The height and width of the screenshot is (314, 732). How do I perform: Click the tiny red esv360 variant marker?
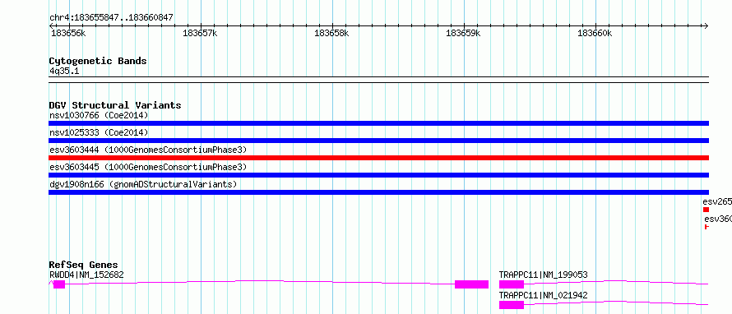(707, 227)
